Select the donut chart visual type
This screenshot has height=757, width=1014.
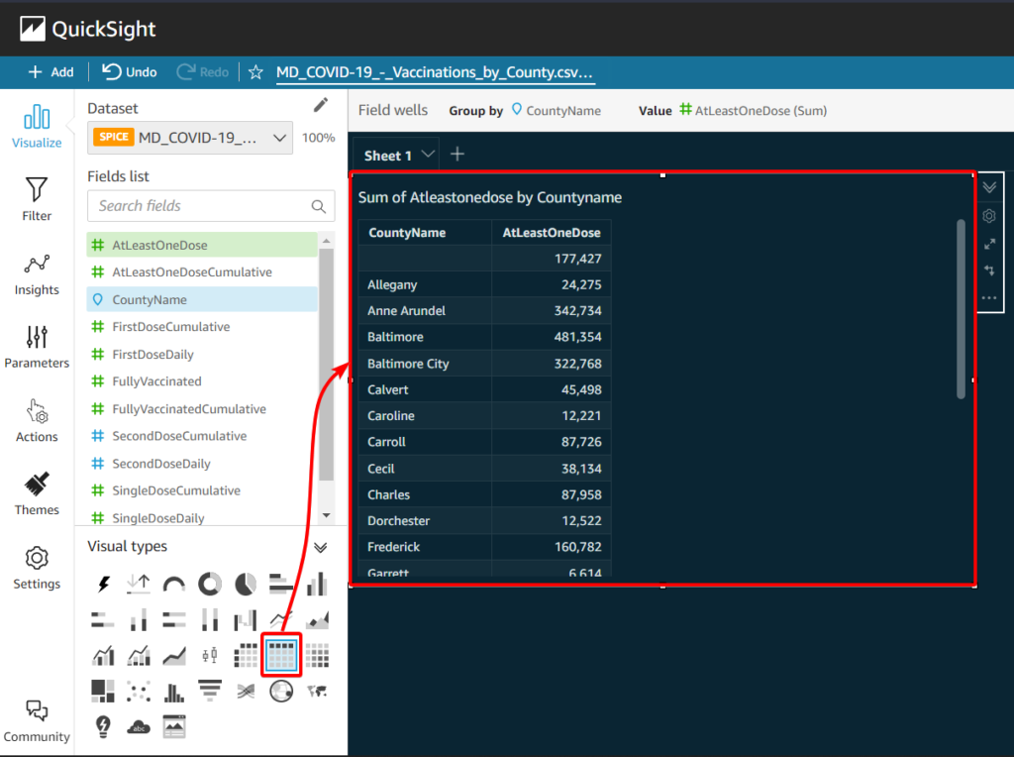tap(210, 583)
